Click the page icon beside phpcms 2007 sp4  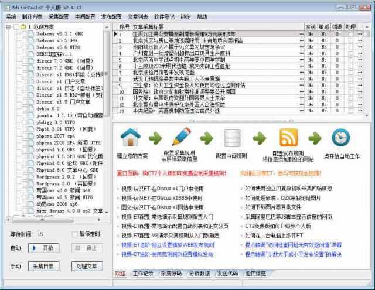(31, 136)
